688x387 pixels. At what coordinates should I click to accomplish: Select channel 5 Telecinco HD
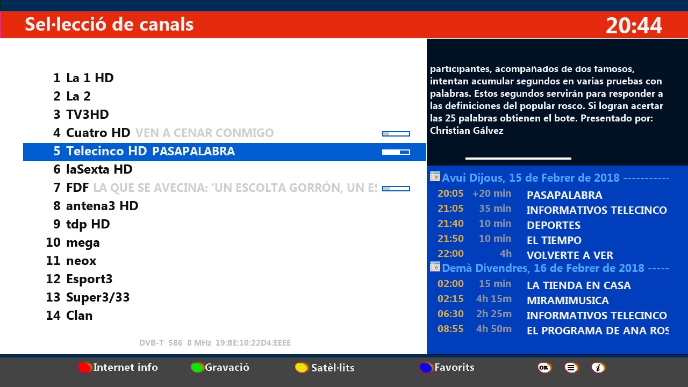pyautogui.click(x=225, y=152)
